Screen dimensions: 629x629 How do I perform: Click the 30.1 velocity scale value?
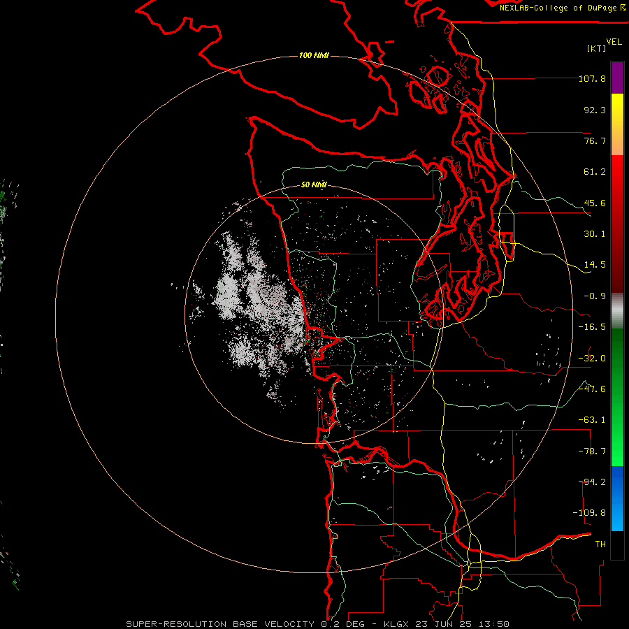[x=595, y=234]
